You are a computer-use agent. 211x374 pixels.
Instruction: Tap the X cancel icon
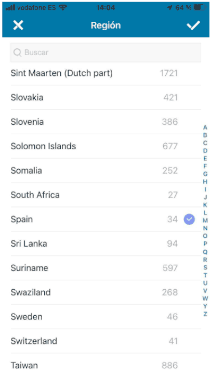(x=18, y=25)
